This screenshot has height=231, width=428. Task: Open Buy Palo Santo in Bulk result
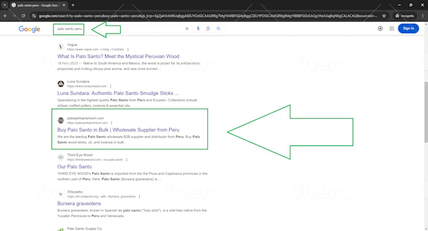pos(118,130)
